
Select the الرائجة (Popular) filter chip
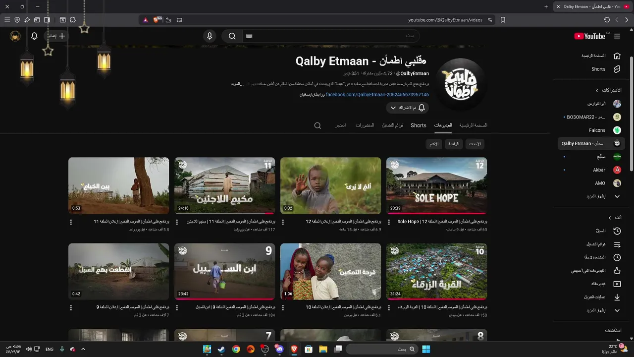[x=454, y=144]
